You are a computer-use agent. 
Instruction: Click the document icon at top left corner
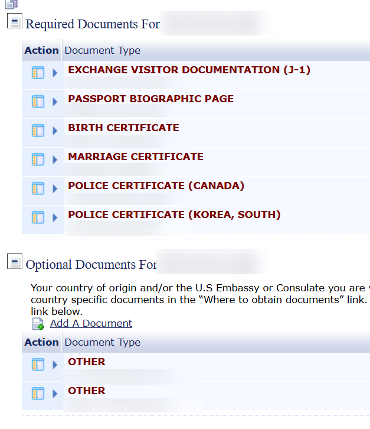pos(11,4)
